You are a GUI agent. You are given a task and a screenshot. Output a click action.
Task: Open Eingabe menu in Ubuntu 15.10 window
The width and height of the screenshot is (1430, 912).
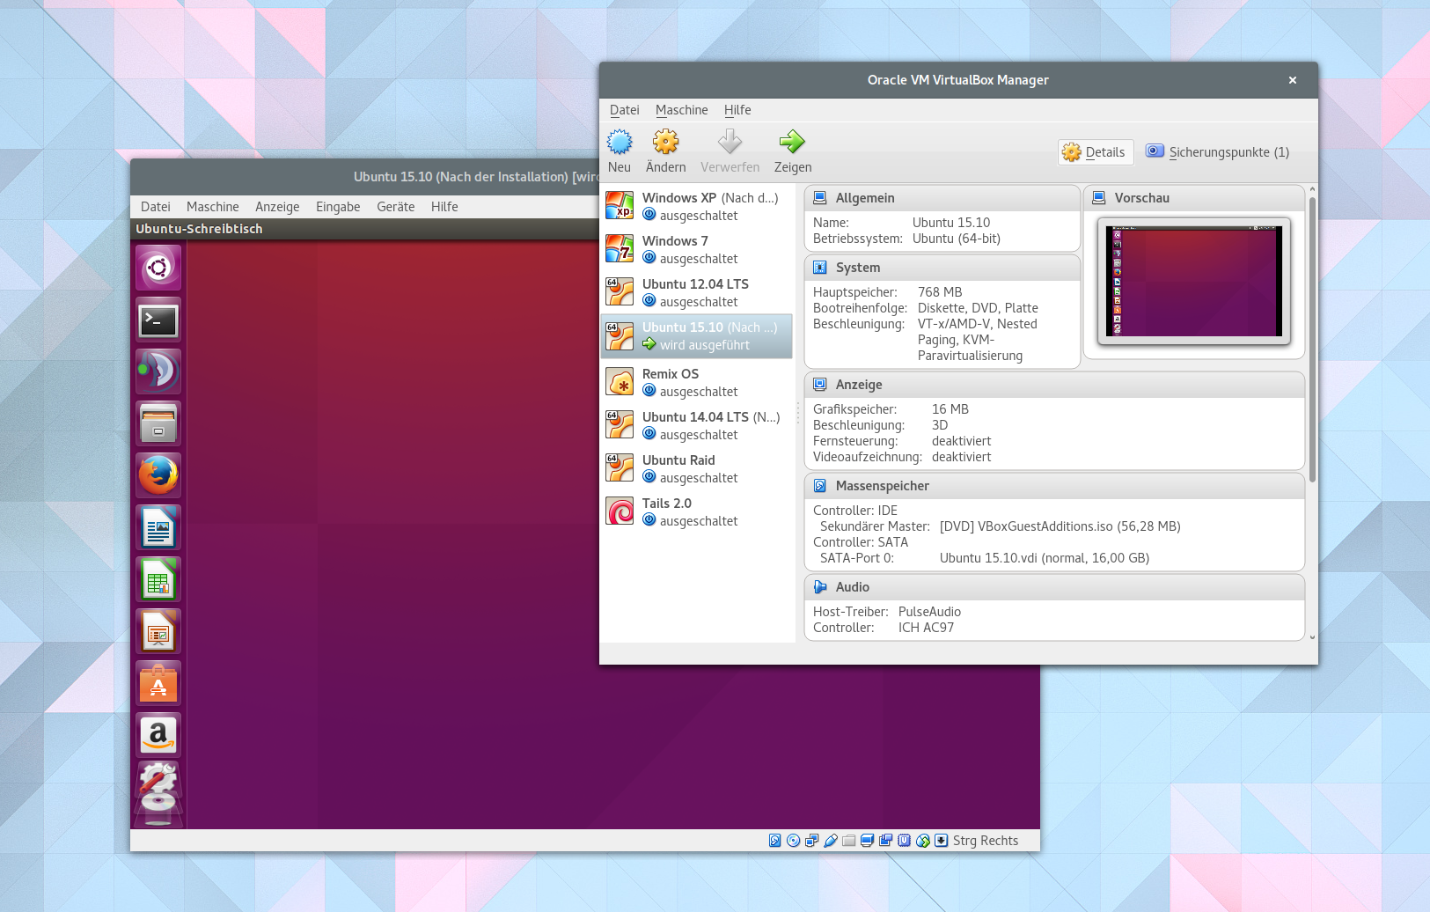pyautogui.click(x=338, y=207)
